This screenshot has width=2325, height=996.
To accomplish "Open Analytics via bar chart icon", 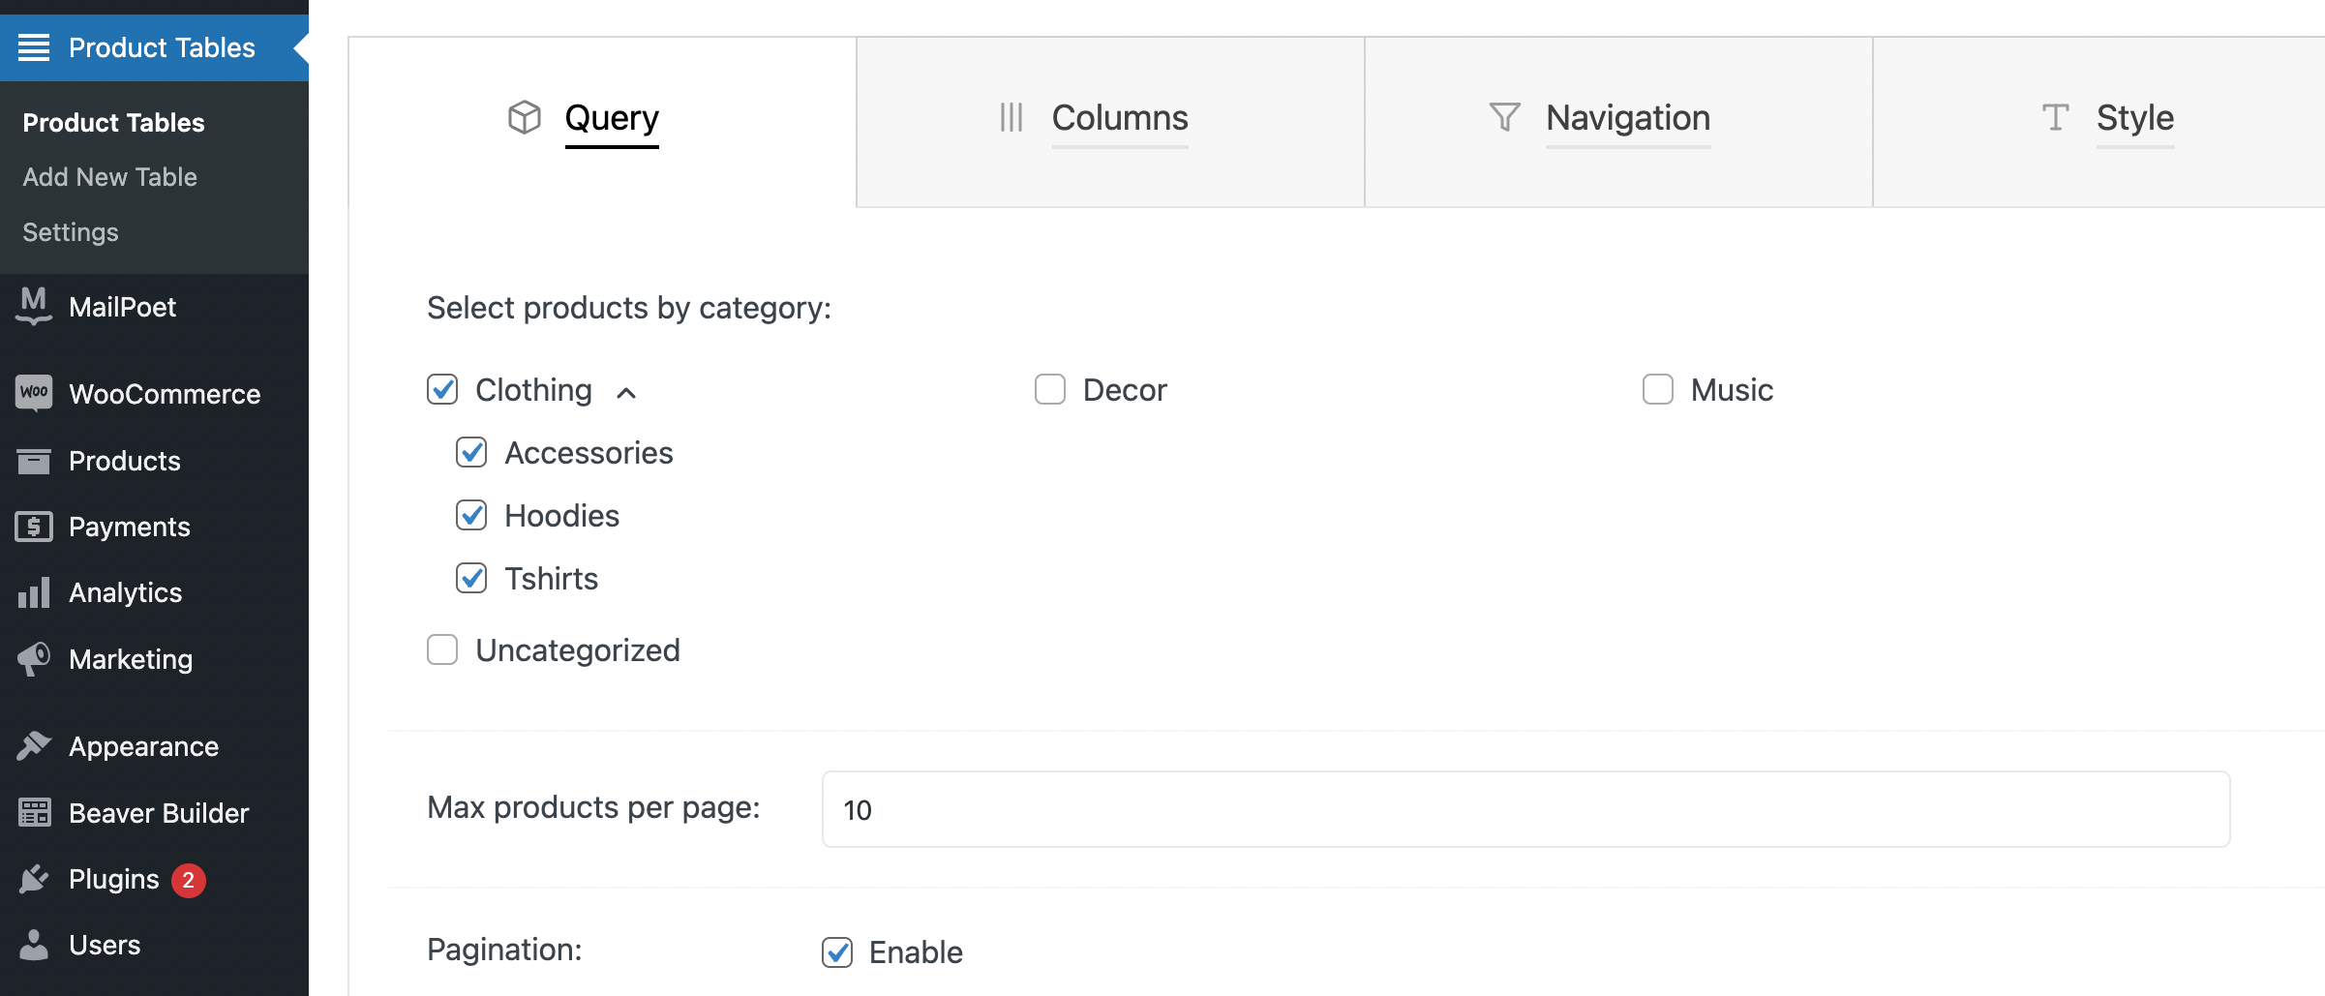I will 34,592.
